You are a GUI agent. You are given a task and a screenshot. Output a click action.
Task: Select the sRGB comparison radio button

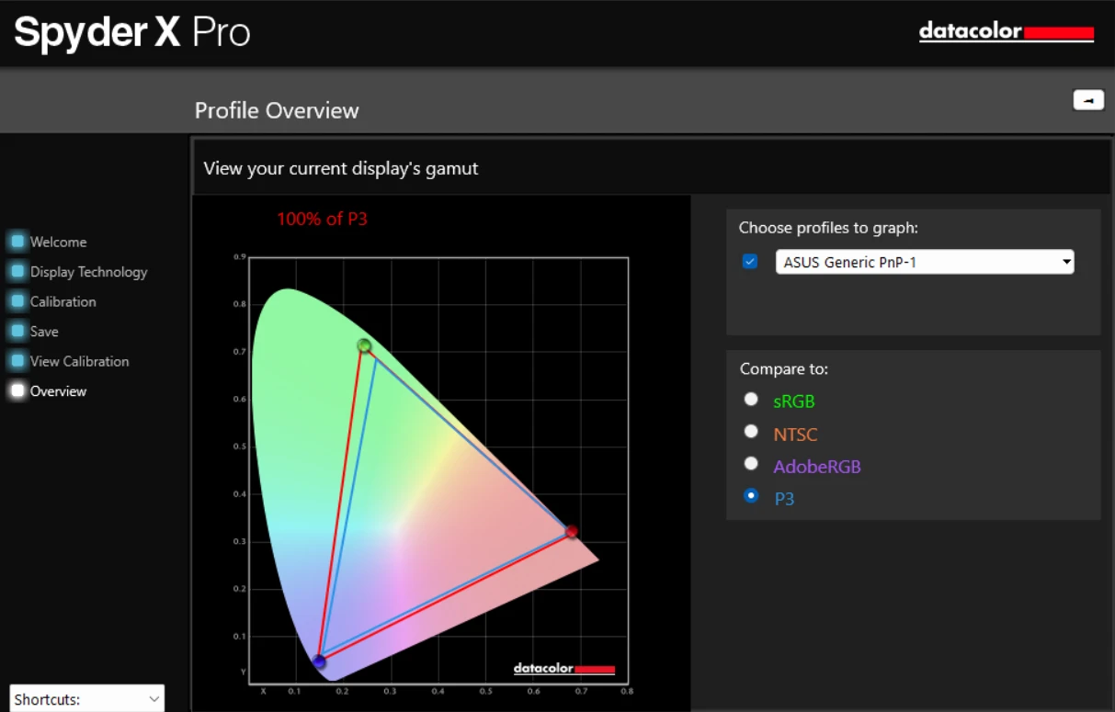pos(751,400)
